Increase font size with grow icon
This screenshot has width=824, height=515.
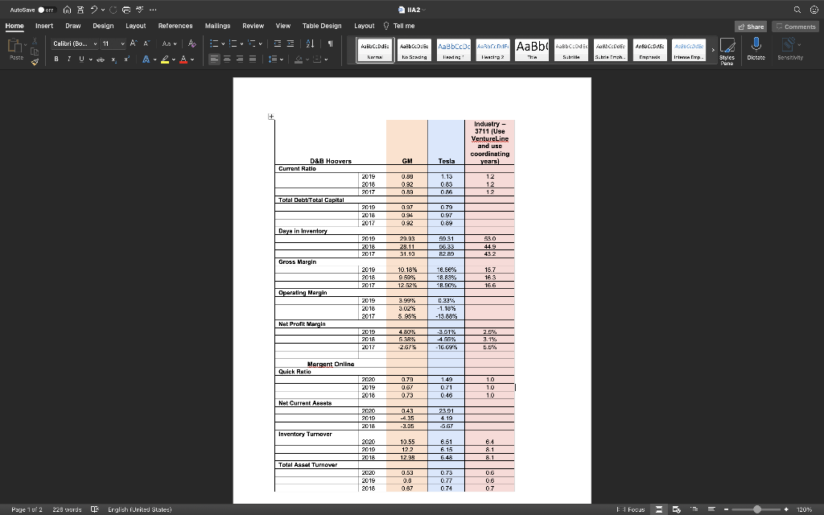coord(134,43)
